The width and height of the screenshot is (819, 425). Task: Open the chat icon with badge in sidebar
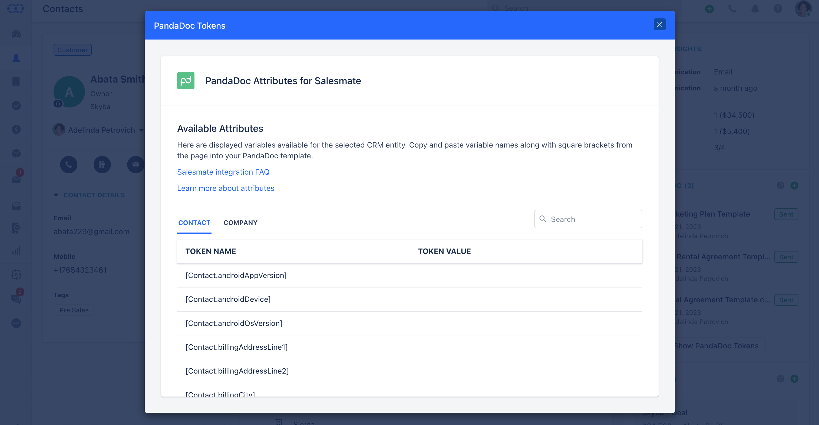click(17, 296)
